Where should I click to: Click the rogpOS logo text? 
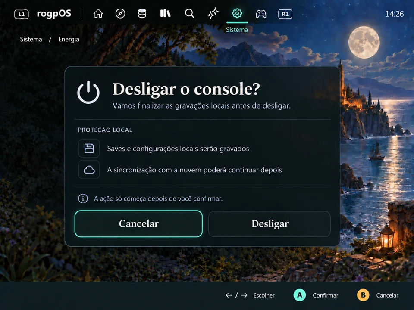54,14
